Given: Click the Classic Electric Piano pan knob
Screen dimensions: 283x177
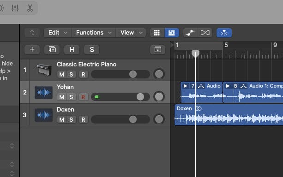Looking at the screenshot, I should [159, 74].
